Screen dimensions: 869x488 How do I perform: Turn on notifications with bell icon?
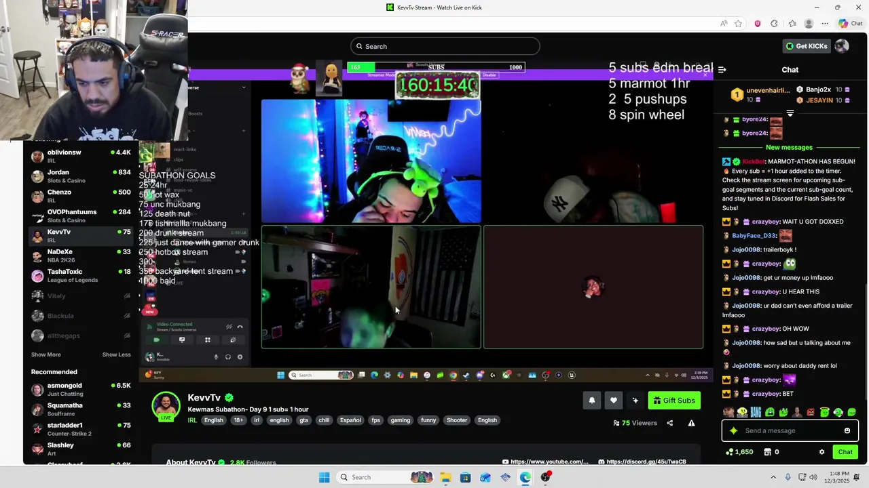pos(591,401)
